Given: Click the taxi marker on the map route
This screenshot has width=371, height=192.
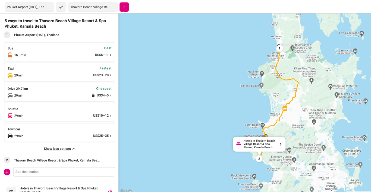Looking at the screenshot, I should click(285, 108).
